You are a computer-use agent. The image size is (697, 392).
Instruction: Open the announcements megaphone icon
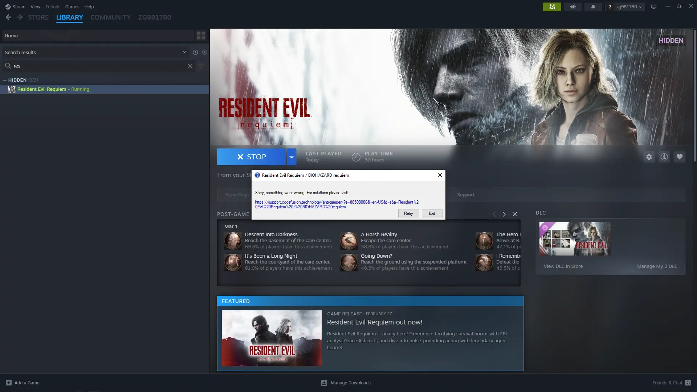click(x=572, y=7)
